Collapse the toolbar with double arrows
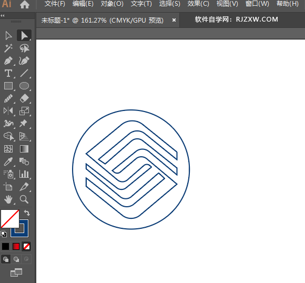 pos(3,16)
